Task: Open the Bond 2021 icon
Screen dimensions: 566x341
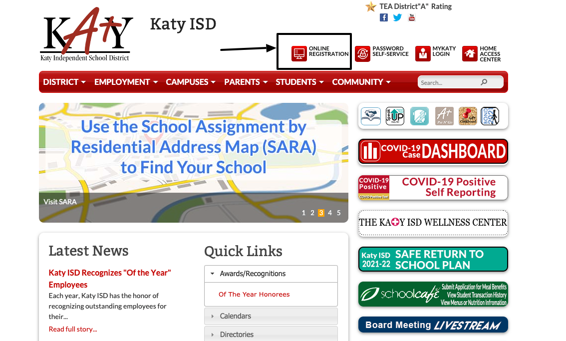Action: (490, 116)
